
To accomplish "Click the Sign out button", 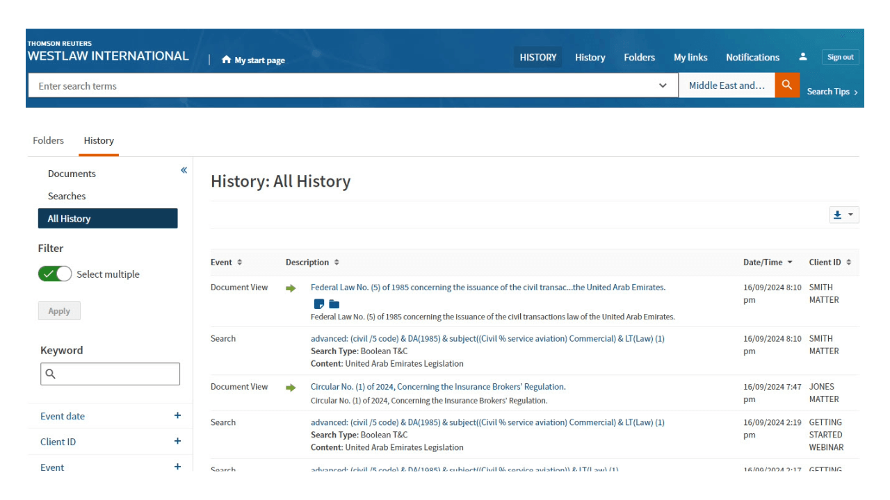I will 840,57.
